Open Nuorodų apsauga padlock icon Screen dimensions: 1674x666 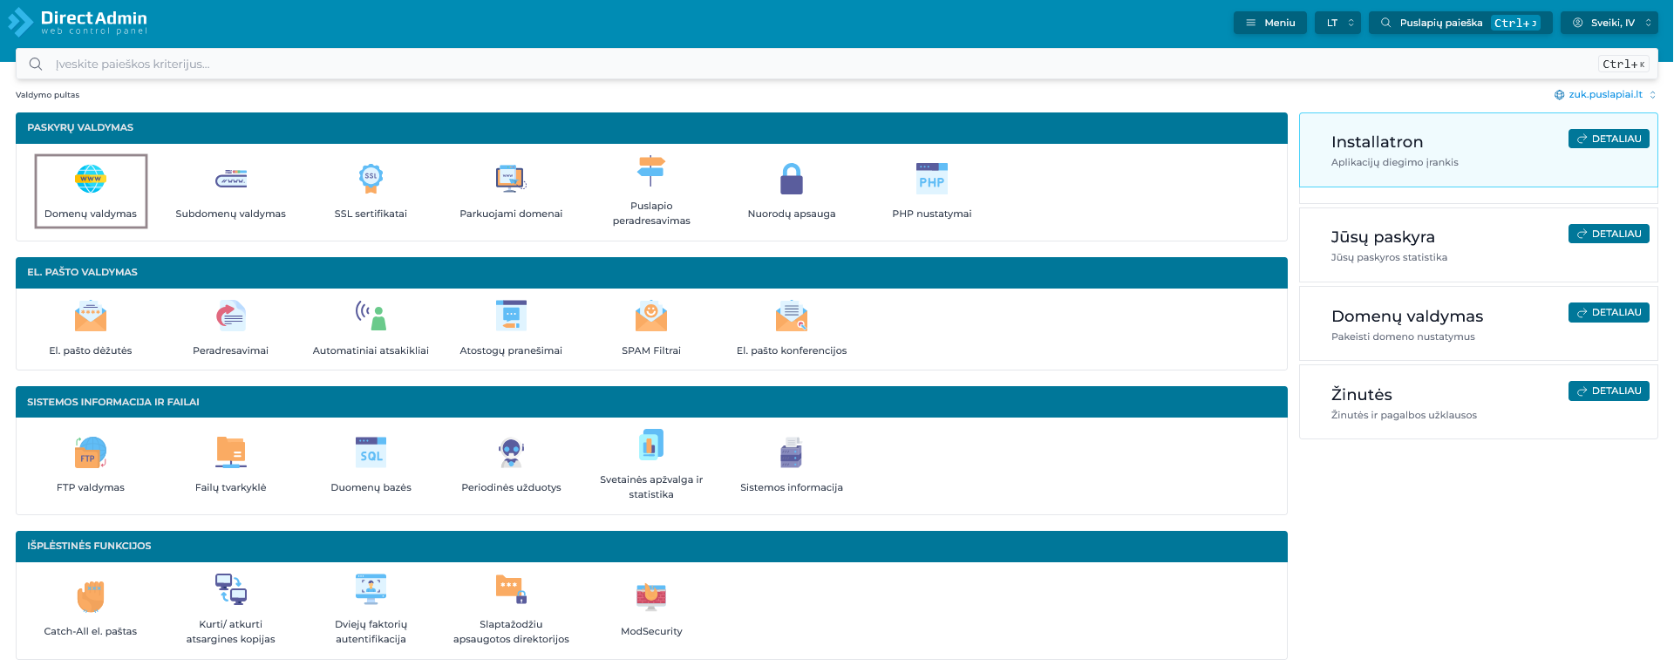point(791,180)
